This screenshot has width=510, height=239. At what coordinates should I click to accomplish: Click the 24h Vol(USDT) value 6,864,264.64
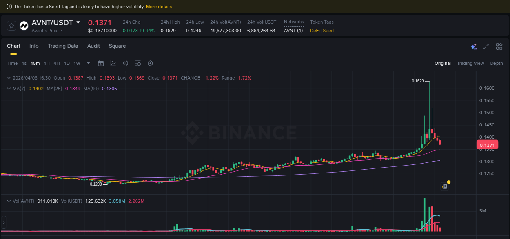(x=261, y=31)
